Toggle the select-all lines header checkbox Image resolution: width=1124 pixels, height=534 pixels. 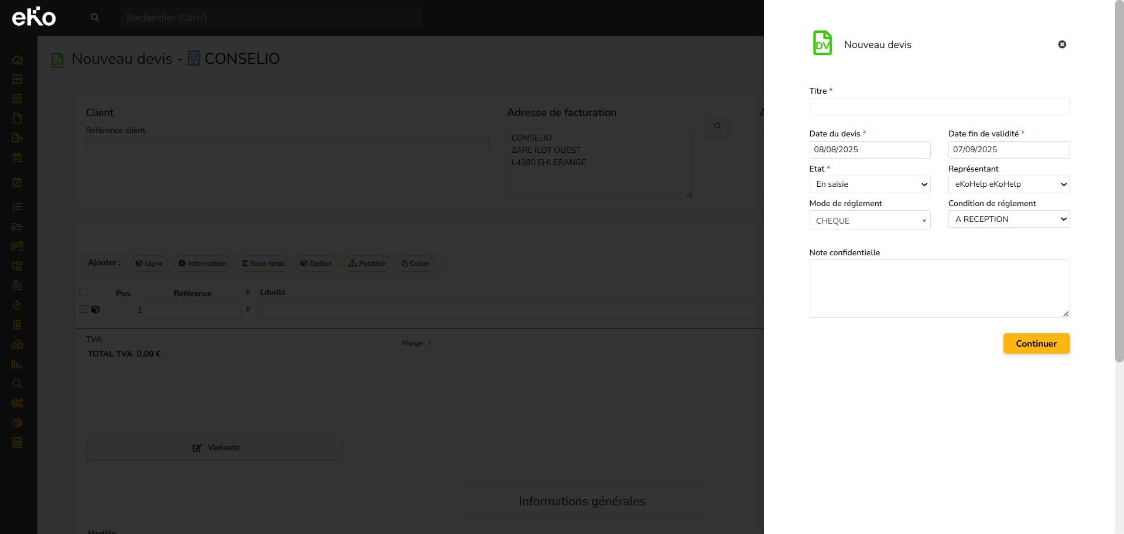pos(83,293)
